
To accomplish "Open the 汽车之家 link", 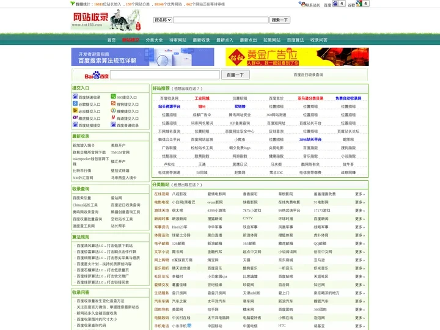I will tap(179, 301).
